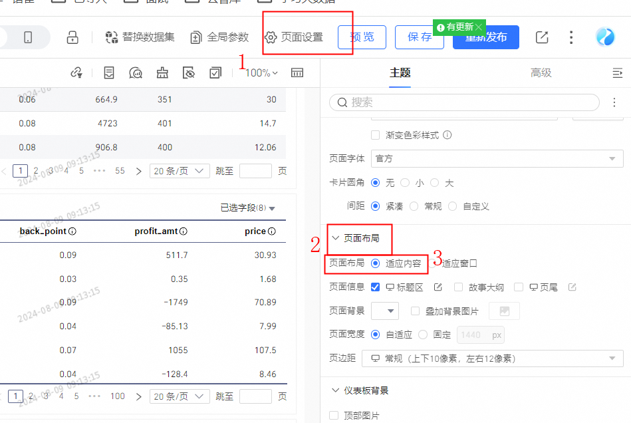Screen dimensions: 631x423
Task: Click the mobile device layout icon
Action: (x=28, y=37)
